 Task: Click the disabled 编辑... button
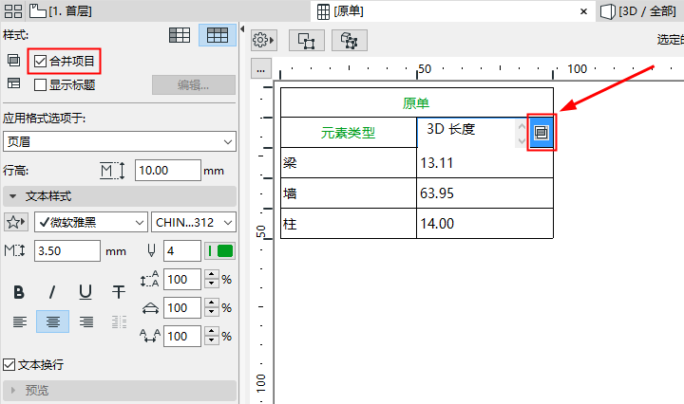tap(193, 85)
